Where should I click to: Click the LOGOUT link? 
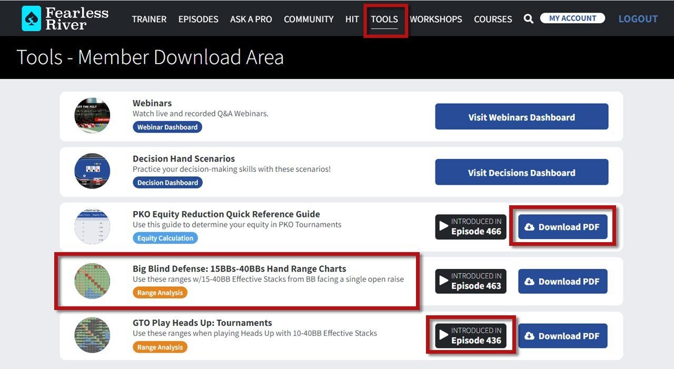(638, 18)
